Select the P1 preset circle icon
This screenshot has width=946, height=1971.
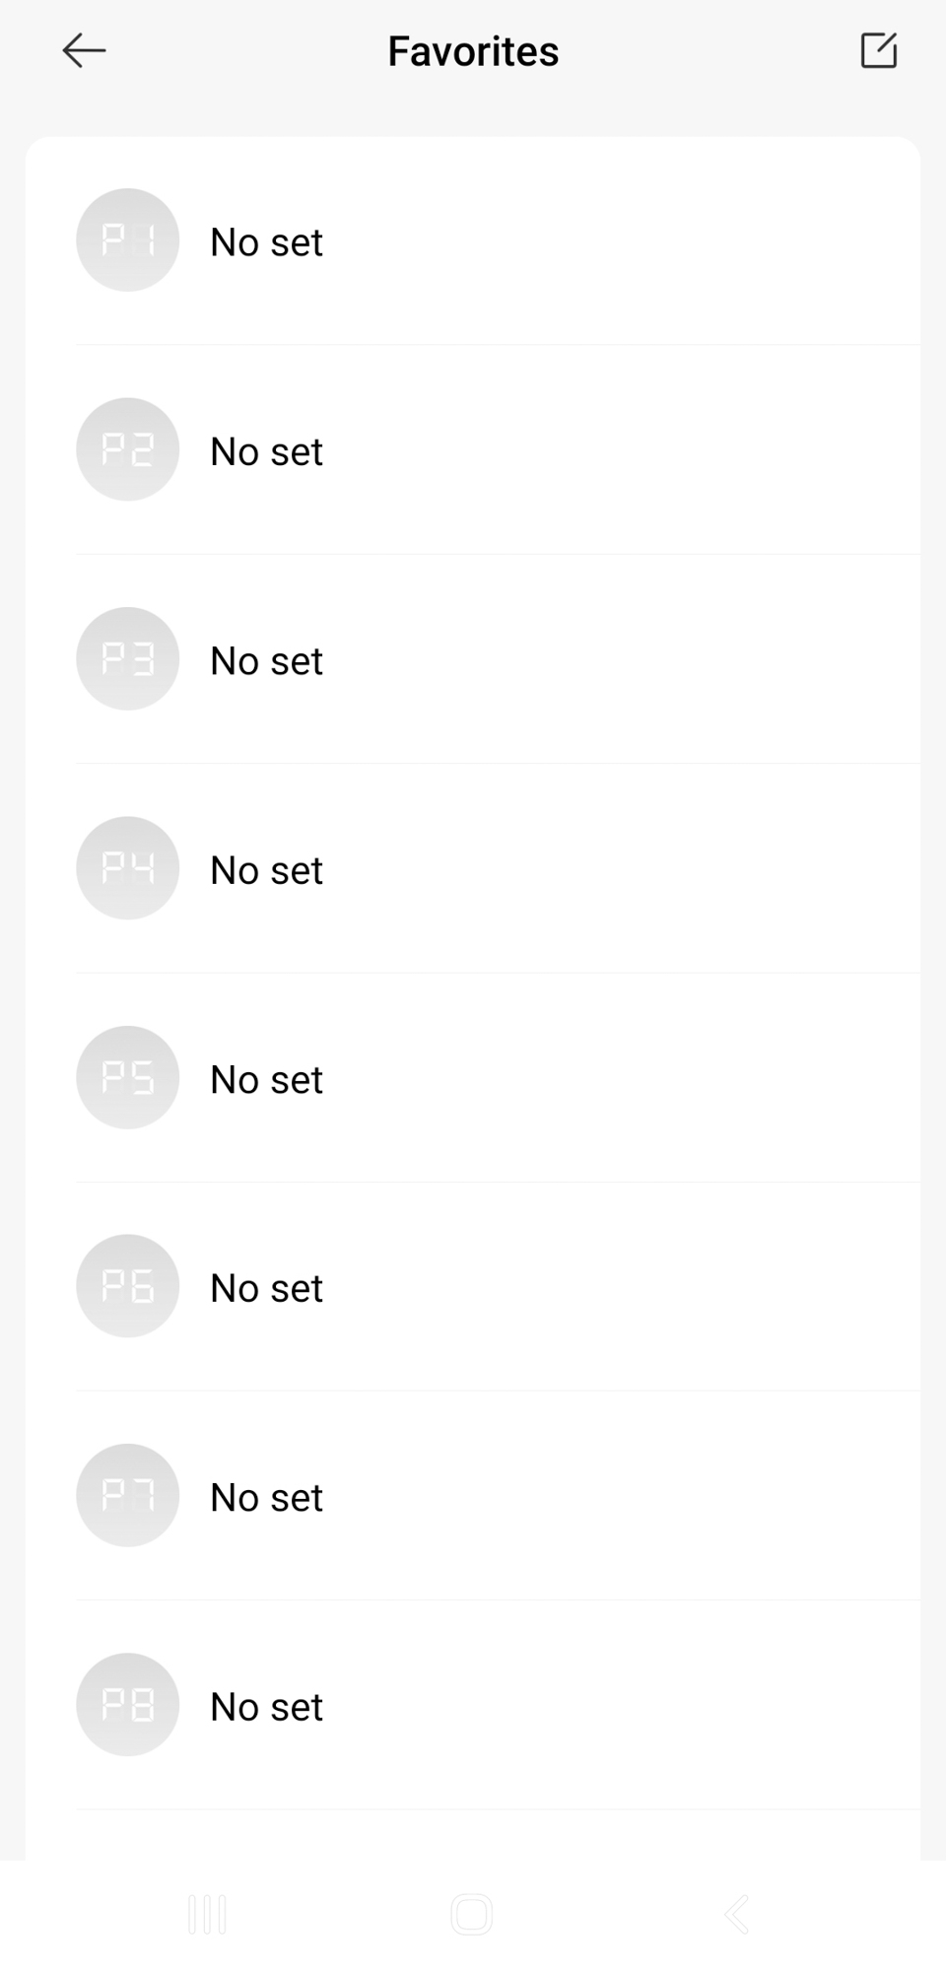pyautogui.click(x=127, y=240)
